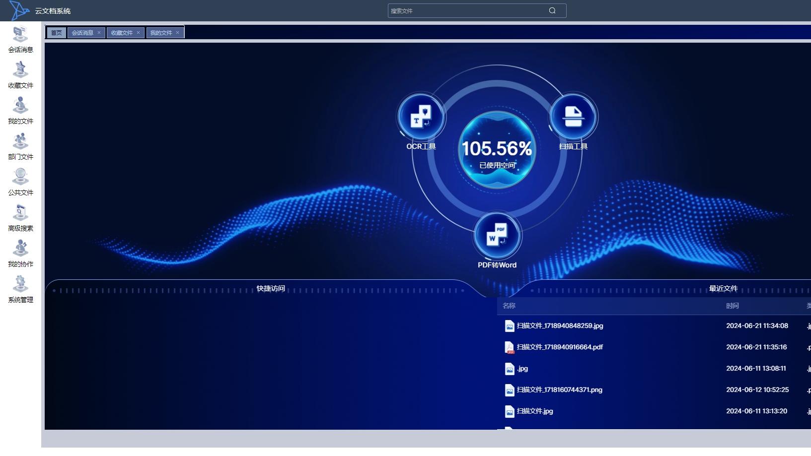Click the timestamp 2024-06-11 13:13:20
811x456 pixels.
(x=756, y=411)
